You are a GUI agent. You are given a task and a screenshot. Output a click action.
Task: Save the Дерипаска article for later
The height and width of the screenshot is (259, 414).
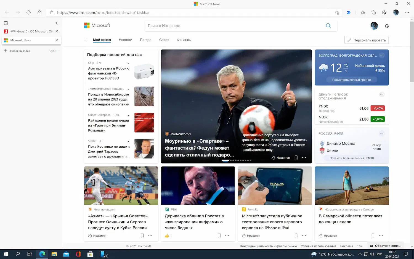pos(219,236)
